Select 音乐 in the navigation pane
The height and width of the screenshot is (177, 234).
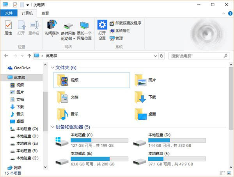(x=17, y=114)
